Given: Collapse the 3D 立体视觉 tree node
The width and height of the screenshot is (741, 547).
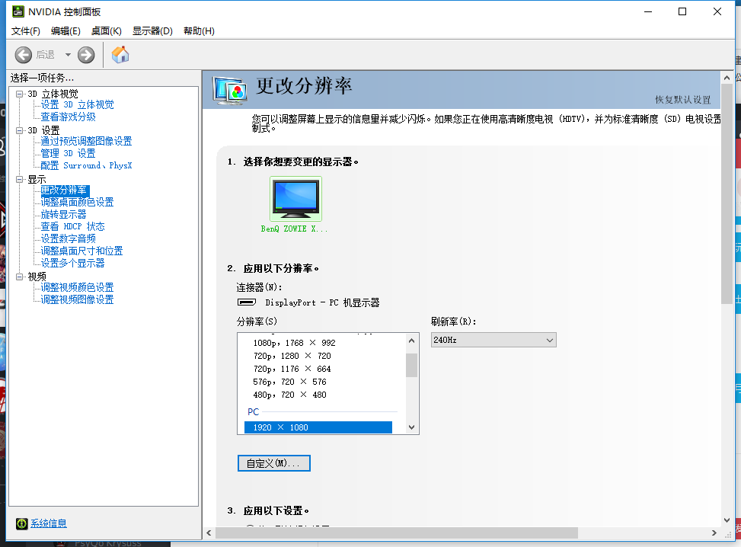Looking at the screenshot, I should pos(19,94).
